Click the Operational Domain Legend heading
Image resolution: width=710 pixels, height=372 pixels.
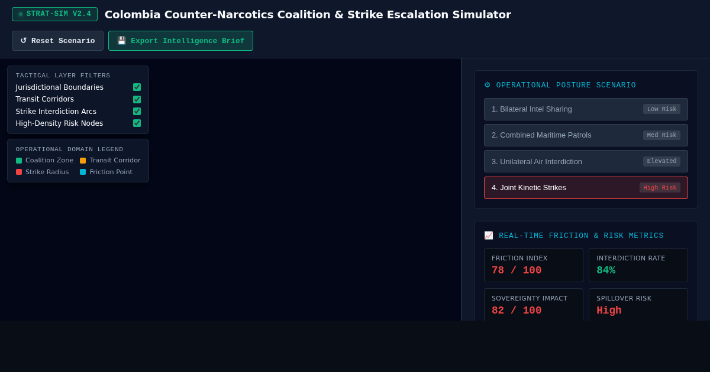pyautogui.click(x=70, y=149)
